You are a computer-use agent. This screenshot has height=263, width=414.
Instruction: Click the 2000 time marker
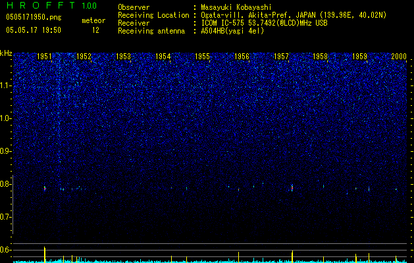pos(399,56)
